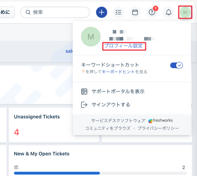This screenshot has width=197, height=176.
Task: Click the サービスデスクソフトウェア text
Action: pyautogui.click(x=118, y=121)
